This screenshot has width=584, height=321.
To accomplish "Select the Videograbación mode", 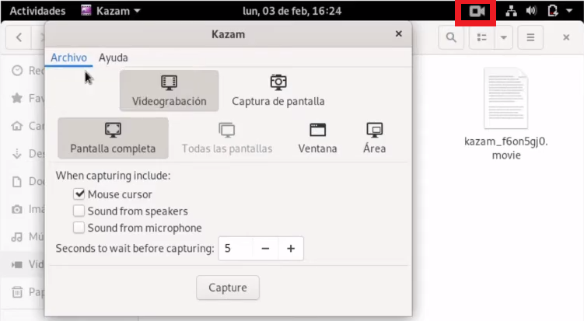I will tap(169, 91).
